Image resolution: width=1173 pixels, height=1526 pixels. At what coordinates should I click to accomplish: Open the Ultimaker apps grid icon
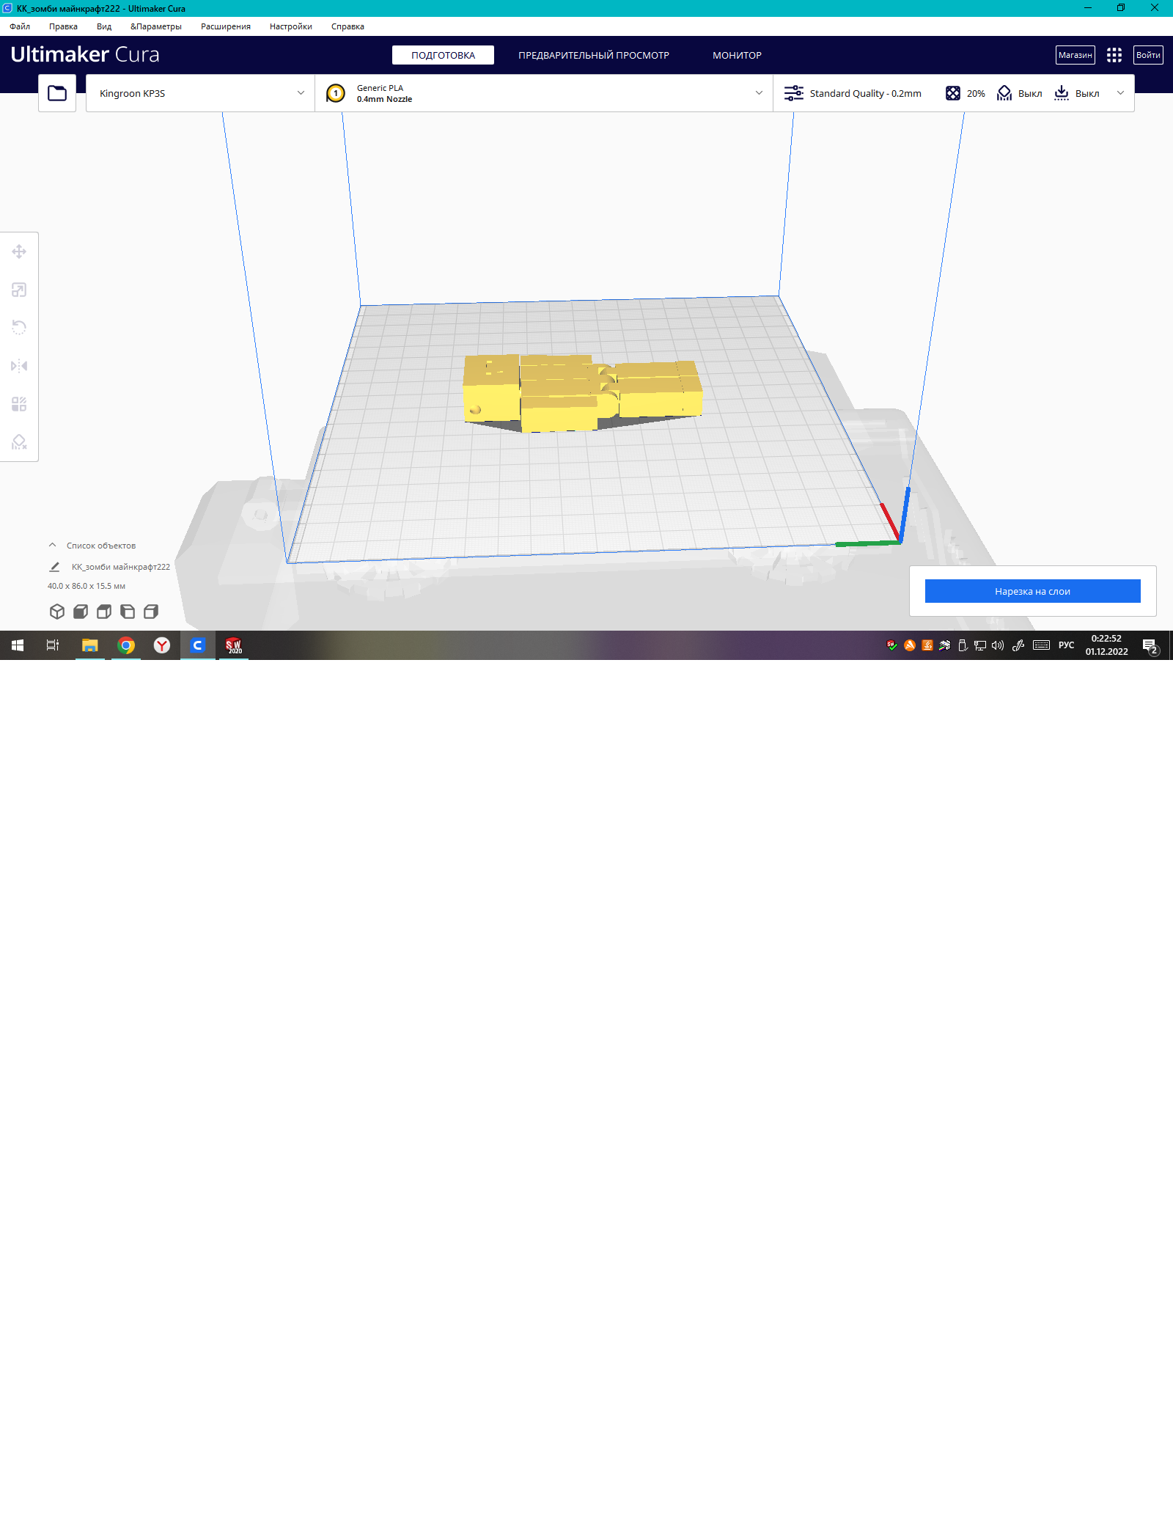coord(1114,55)
